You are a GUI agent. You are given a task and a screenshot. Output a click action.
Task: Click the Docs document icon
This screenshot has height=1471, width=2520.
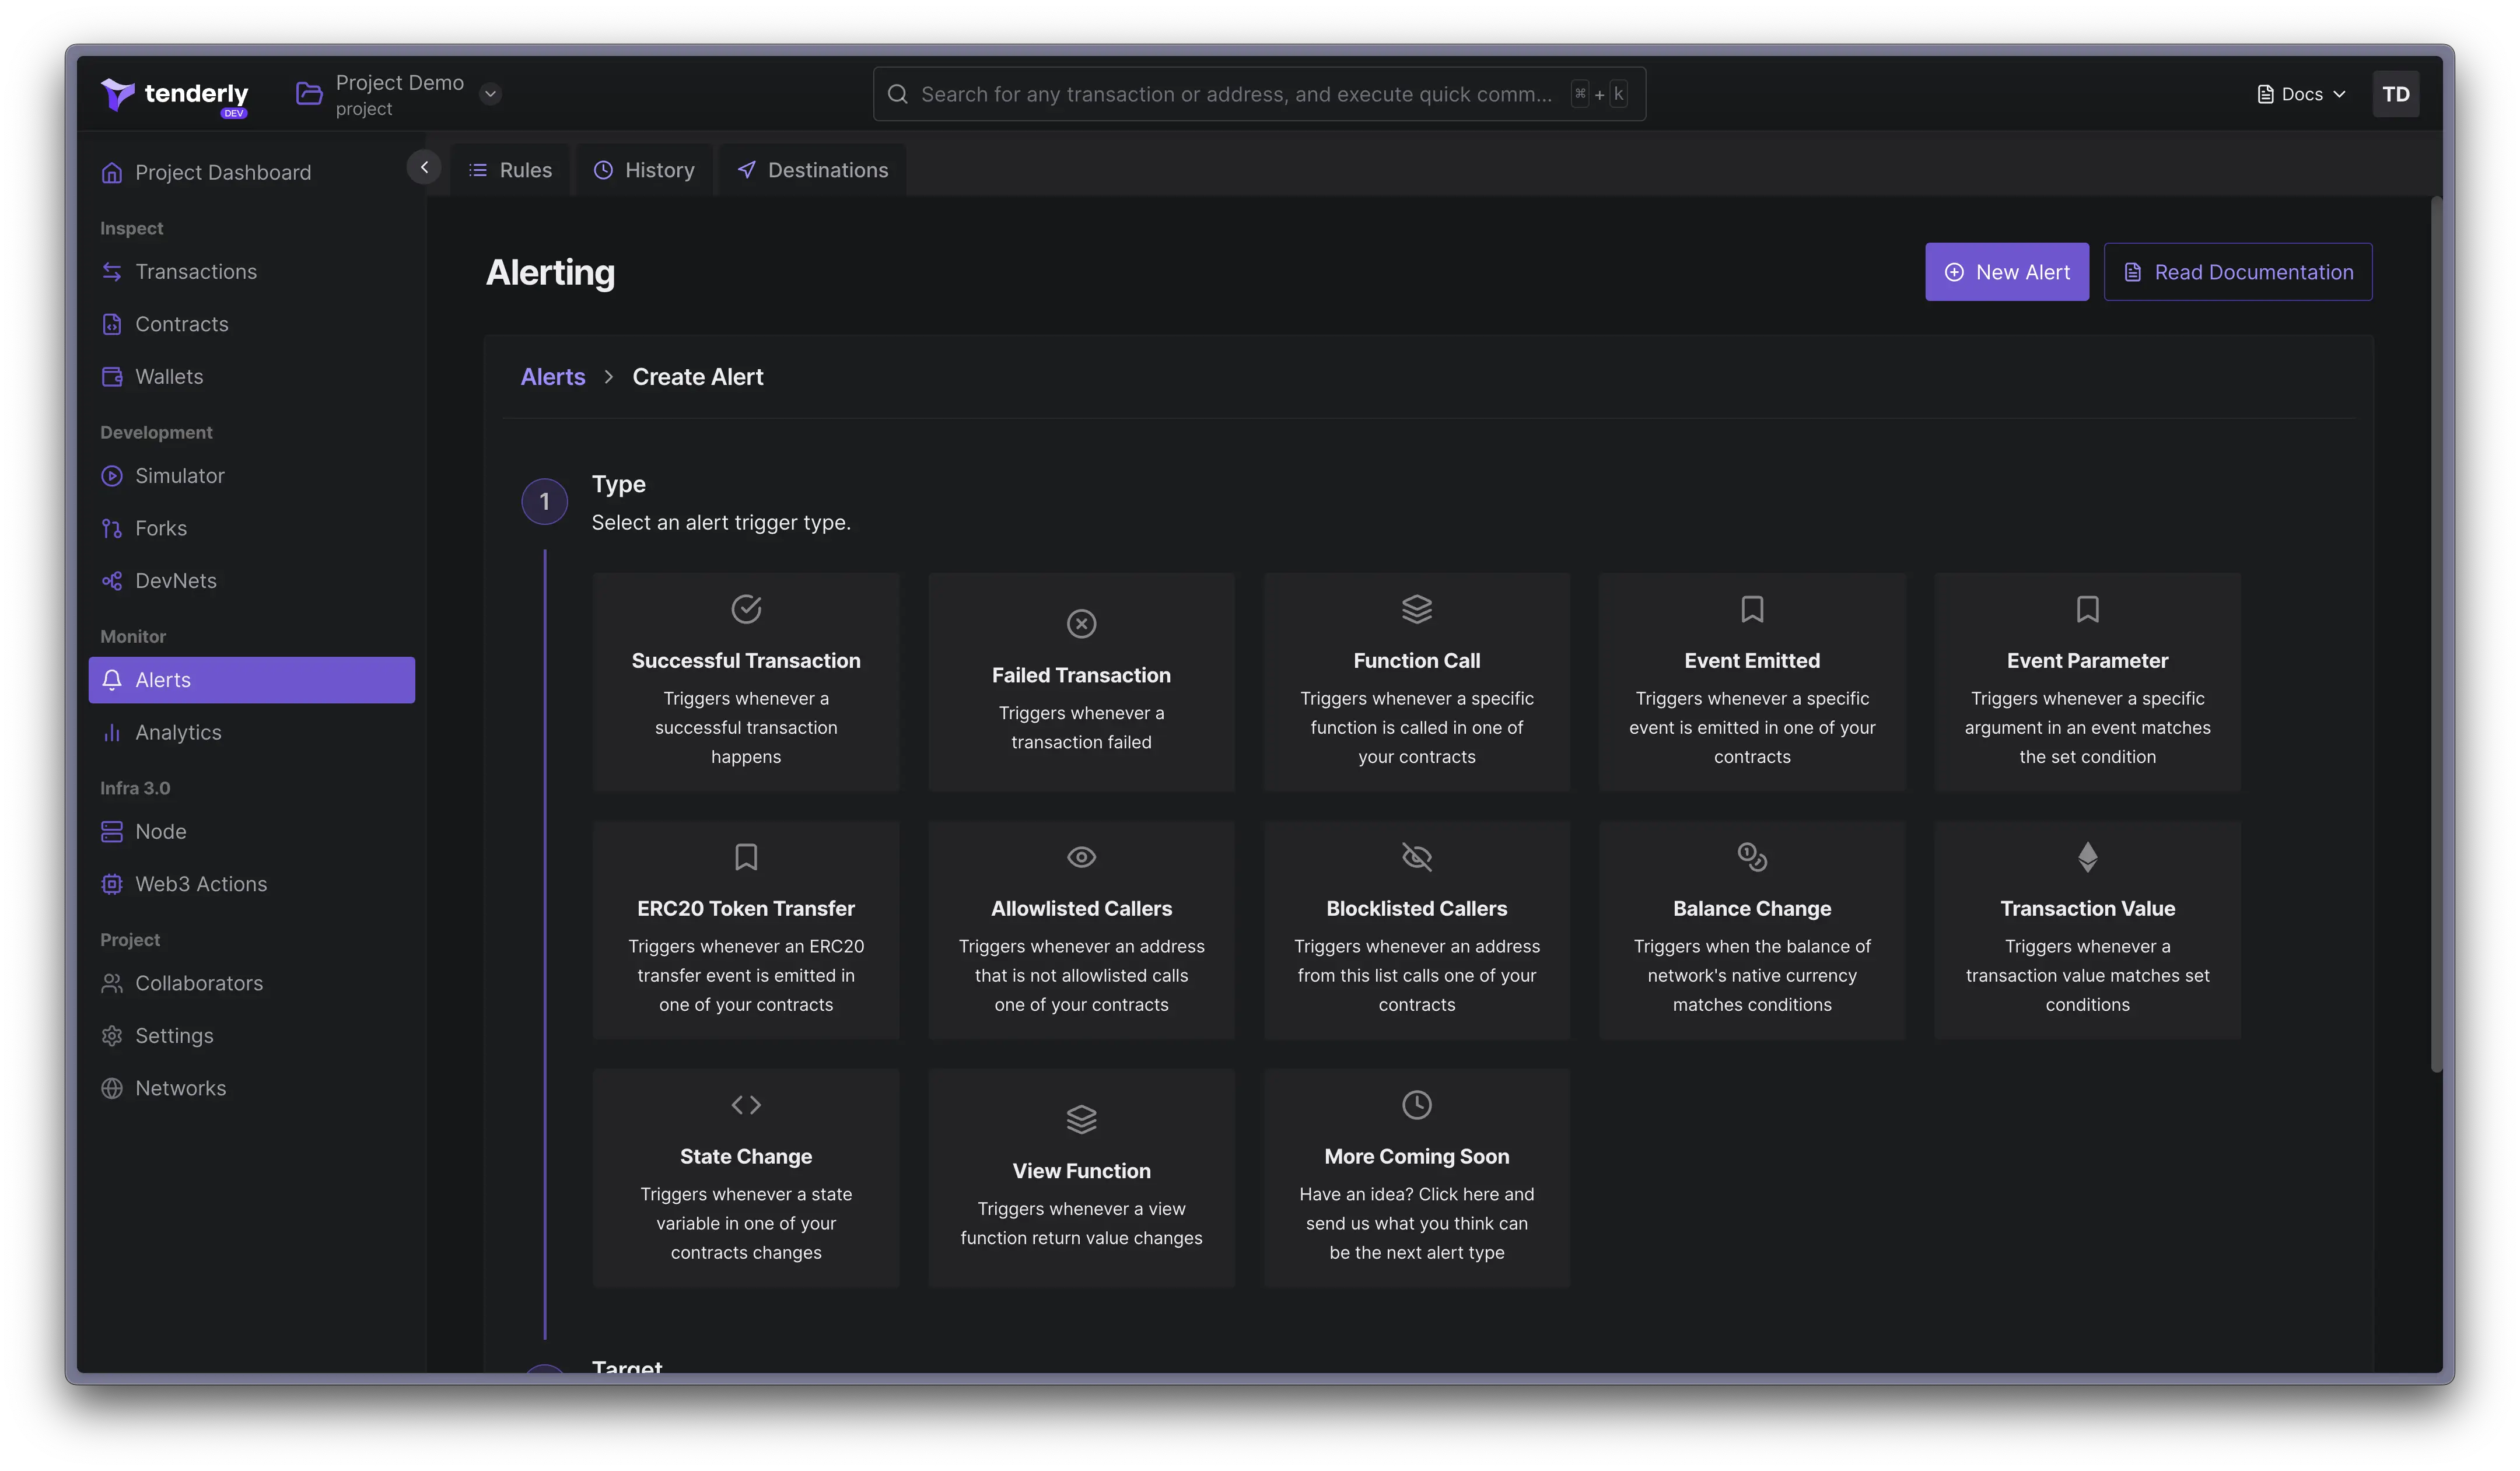click(x=2265, y=94)
